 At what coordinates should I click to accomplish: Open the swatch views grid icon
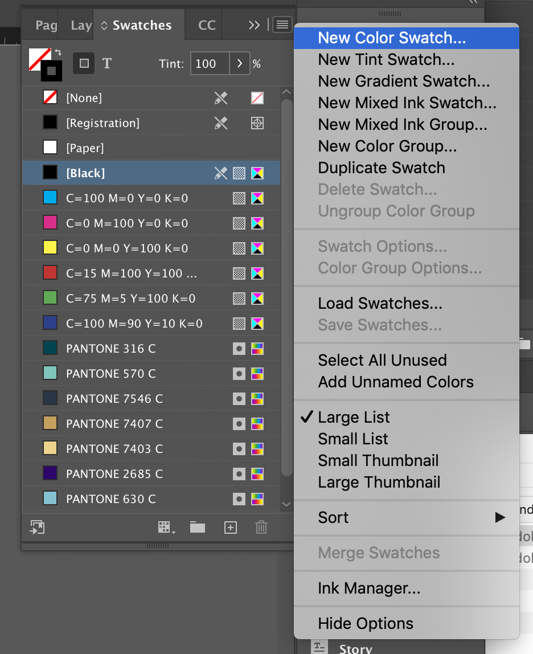point(166,528)
